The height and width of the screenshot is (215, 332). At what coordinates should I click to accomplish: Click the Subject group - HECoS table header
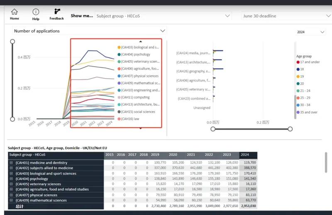pyautogui.click(x=56, y=155)
